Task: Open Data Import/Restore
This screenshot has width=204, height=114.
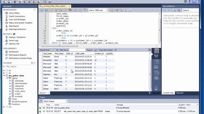Action: pos(17,29)
